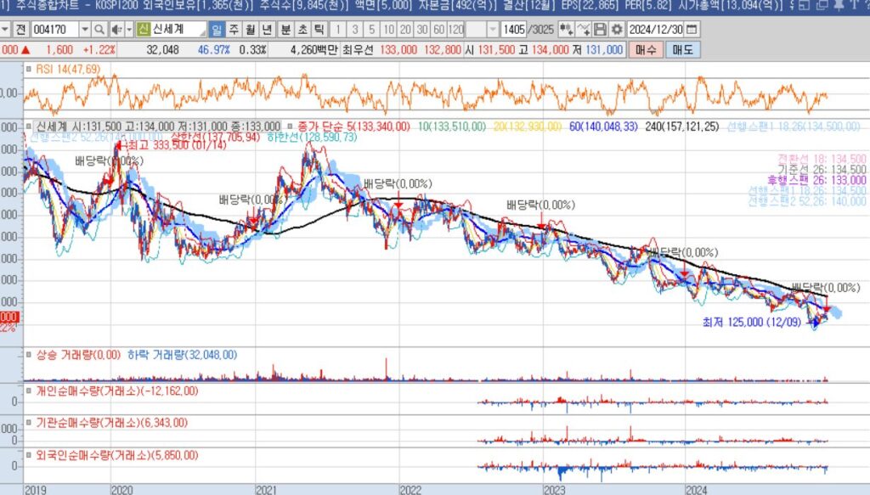Click the save chart floppy disk icon
The width and height of the screenshot is (870, 495).
(601, 29)
